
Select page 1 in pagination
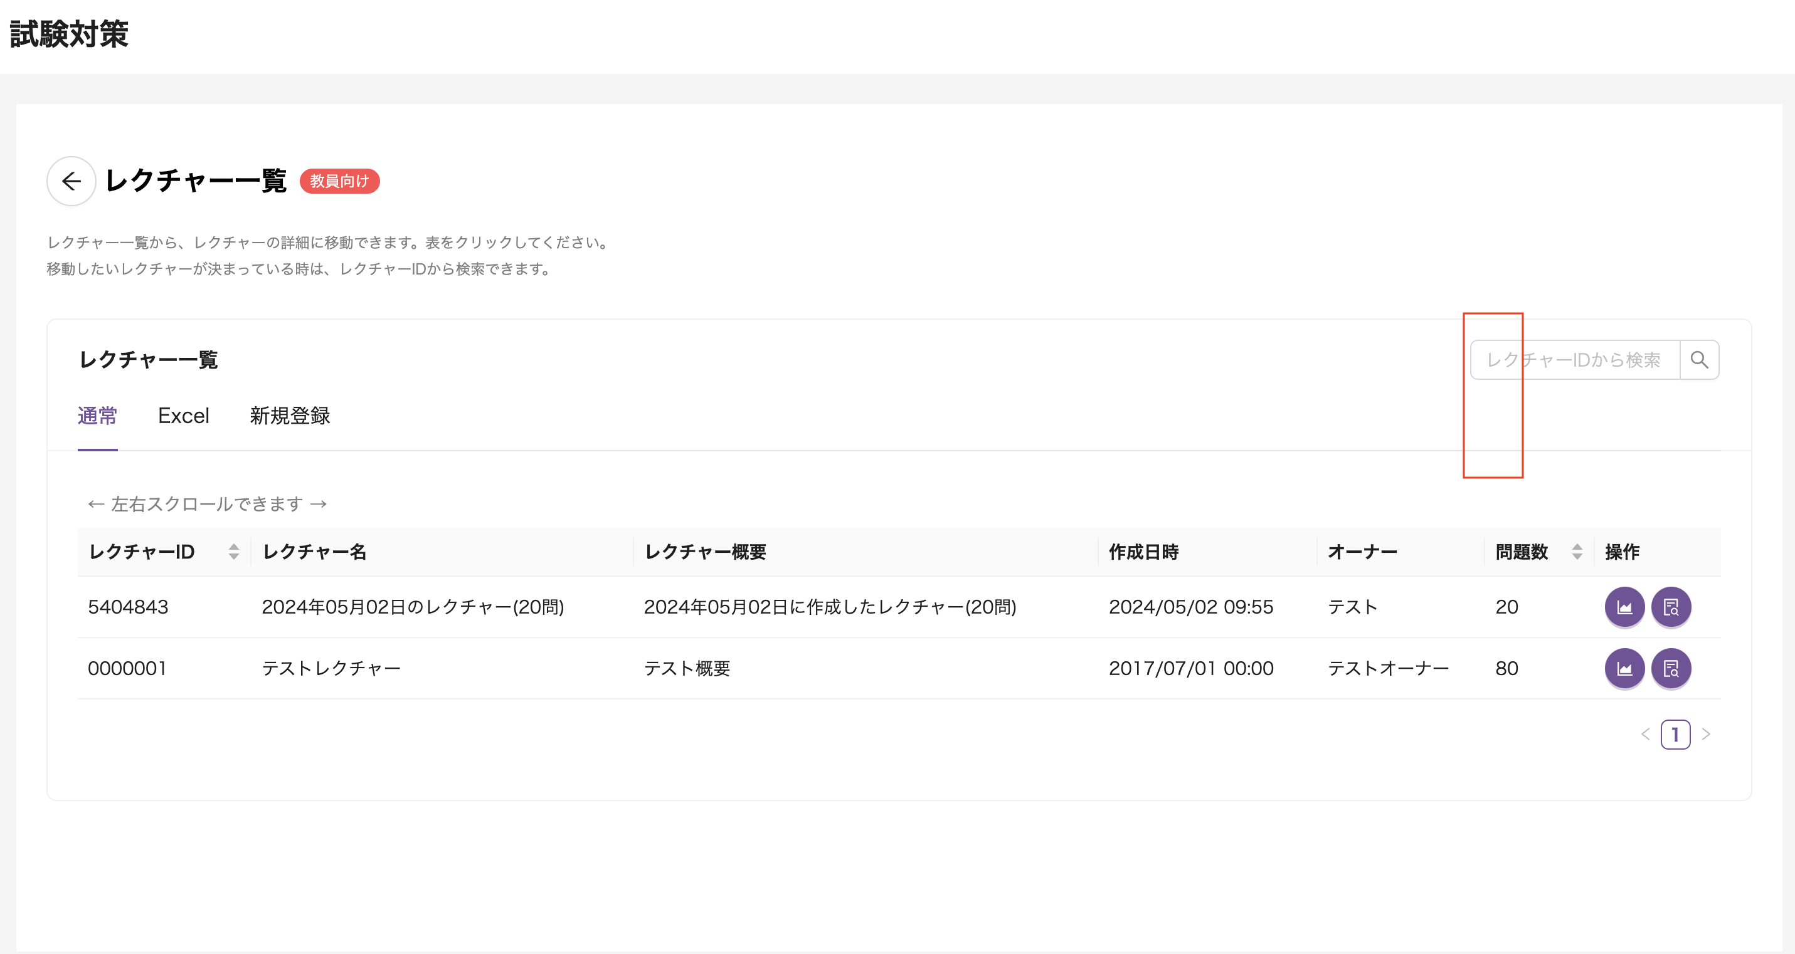click(1675, 734)
